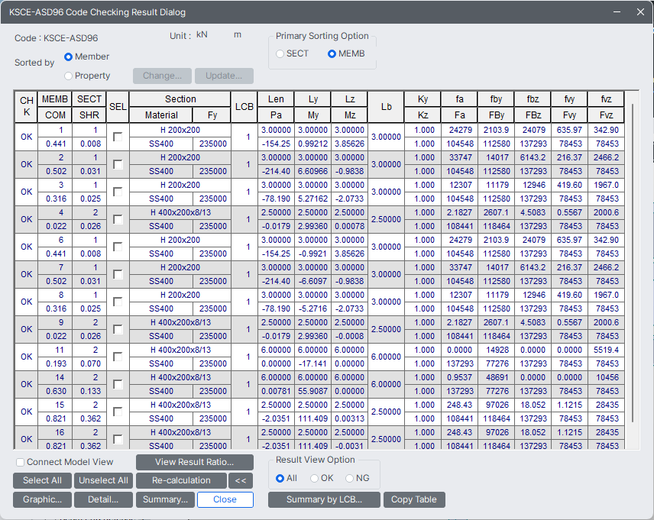Click the MEMB column header
The image size is (654, 520).
point(55,99)
